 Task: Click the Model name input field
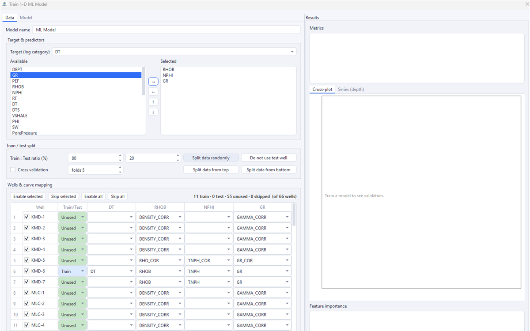166,30
